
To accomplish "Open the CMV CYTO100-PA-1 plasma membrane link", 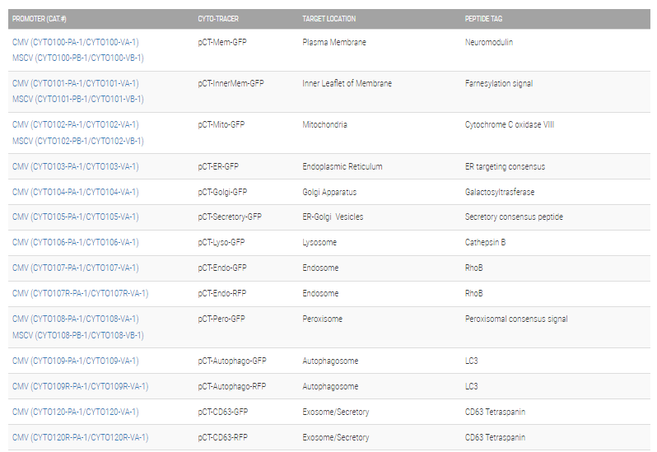I will tap(76, 42).
